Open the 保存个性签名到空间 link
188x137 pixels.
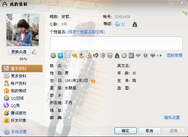86,32
